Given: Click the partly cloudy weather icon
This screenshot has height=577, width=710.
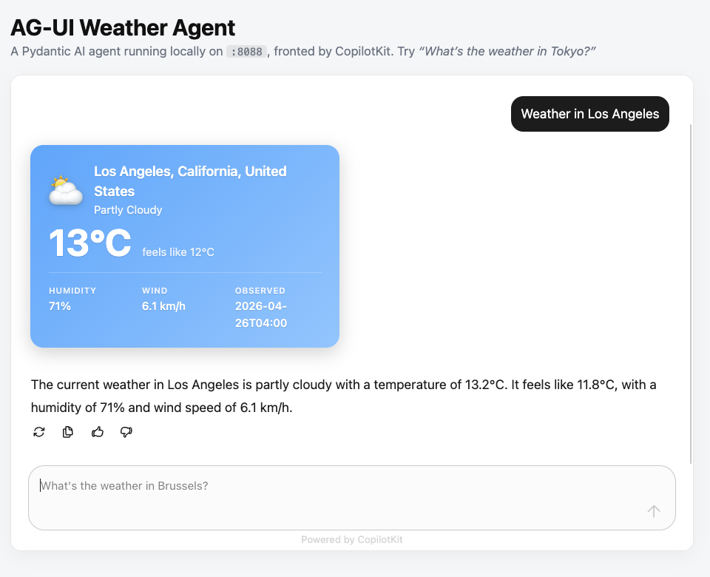Looking at the screenshot, I should pyautogui.click(x=66, y=190).
